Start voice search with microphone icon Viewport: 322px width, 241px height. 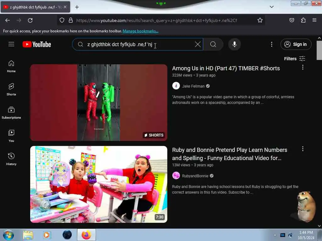(235, 44)
